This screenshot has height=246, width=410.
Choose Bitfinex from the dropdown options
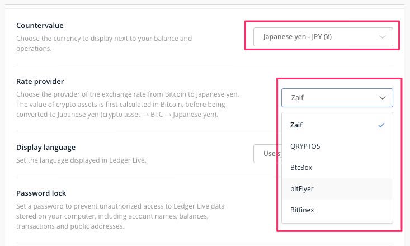tap(303, 210)
